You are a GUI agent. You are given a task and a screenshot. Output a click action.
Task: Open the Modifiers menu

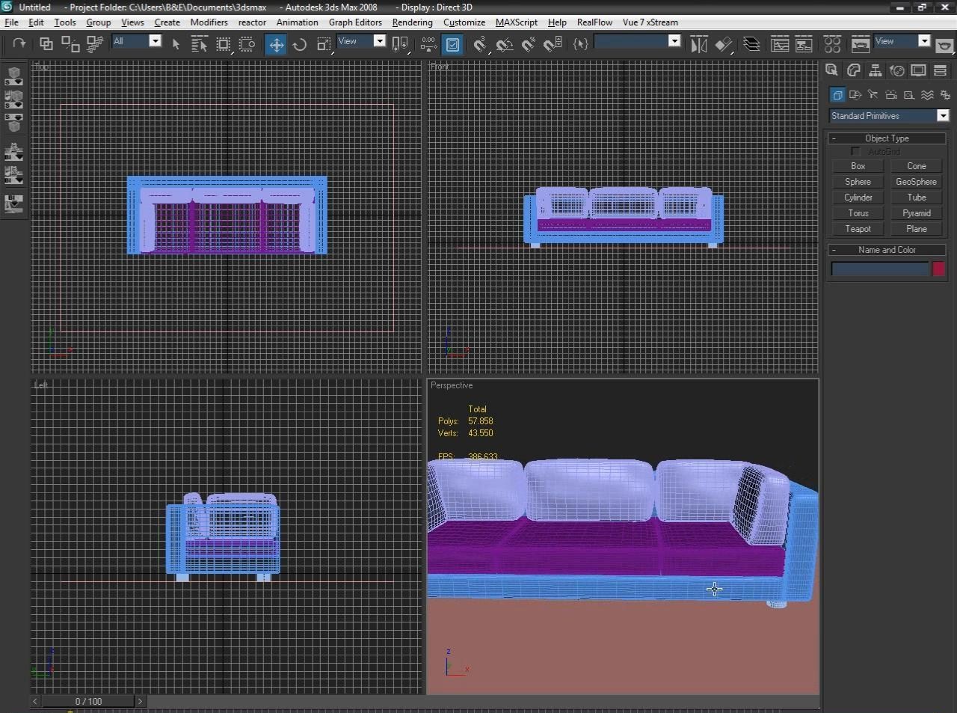pyautogui.click(x=209, y=22)
